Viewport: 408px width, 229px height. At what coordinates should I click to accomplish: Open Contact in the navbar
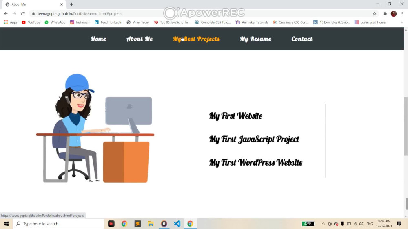[x=302, y=39]
